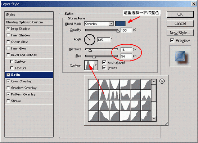
Task: Open the Color Overlay settings by its label
Action: [x=21, y=81]
